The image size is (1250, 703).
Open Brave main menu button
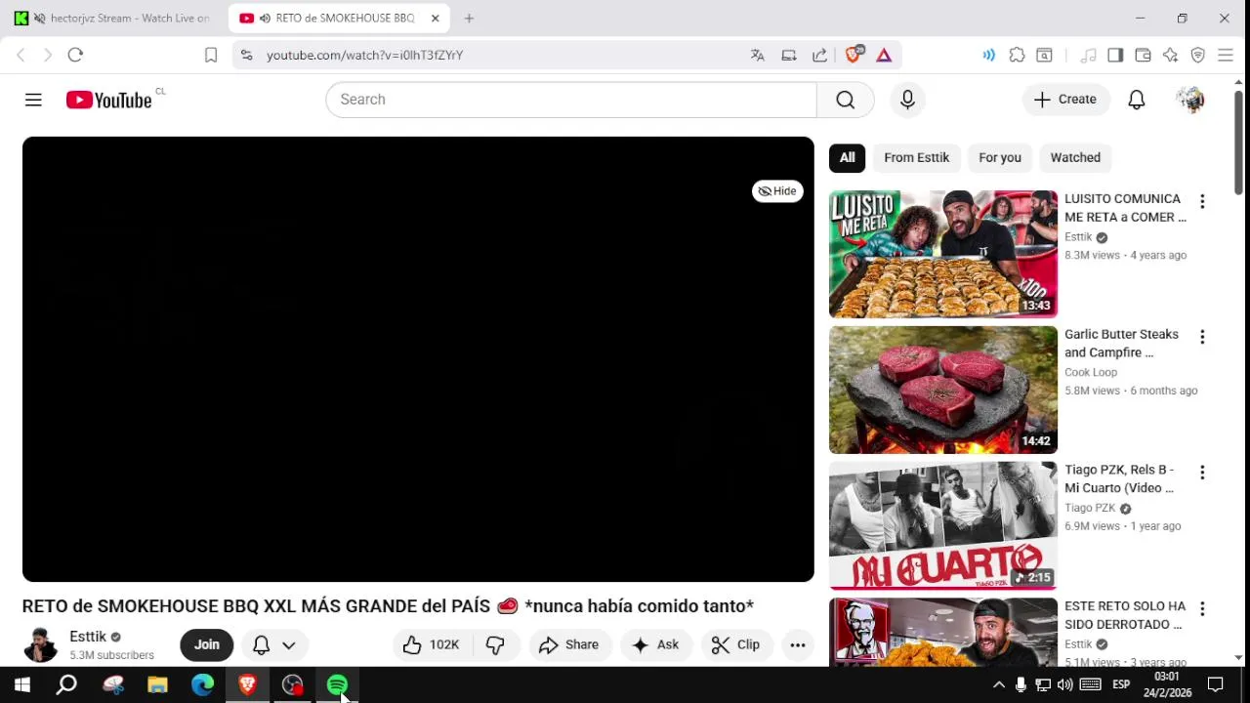(x=1225, y=55)
